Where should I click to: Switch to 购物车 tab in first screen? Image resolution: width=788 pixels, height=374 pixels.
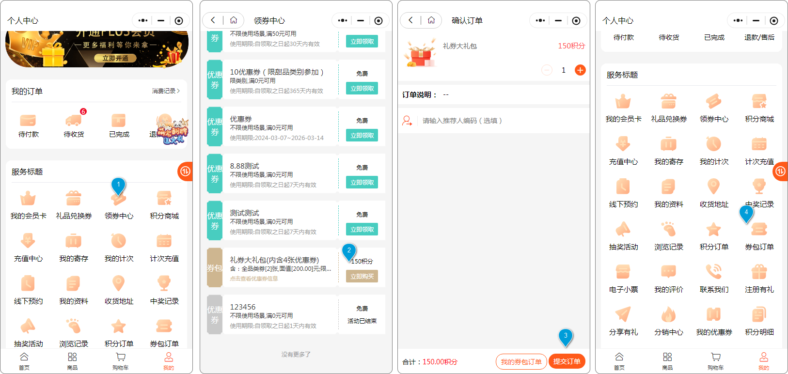(121, 361)
